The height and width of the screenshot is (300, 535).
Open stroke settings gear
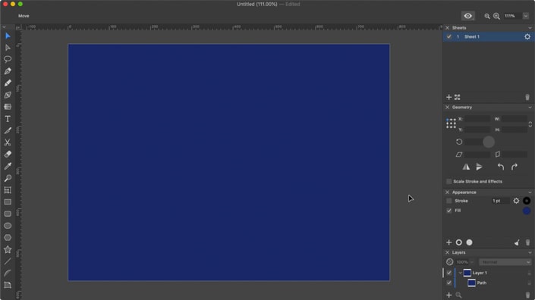tap(516, 201)
